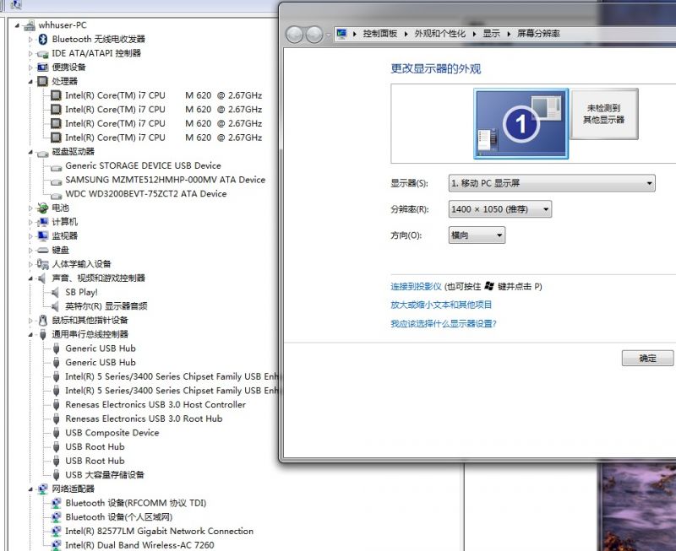Click the IDE ATA/ATAPI 控制器 category icon

coord(43,54)
